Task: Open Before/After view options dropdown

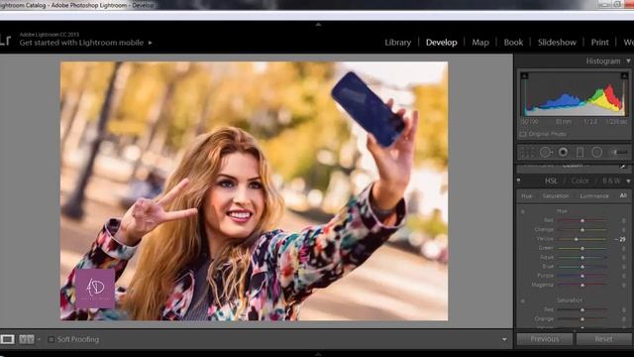Action: click(39, 339)
